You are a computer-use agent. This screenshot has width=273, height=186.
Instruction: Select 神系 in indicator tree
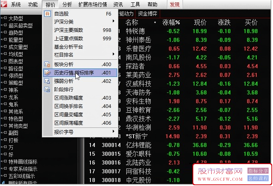point(13,90)
